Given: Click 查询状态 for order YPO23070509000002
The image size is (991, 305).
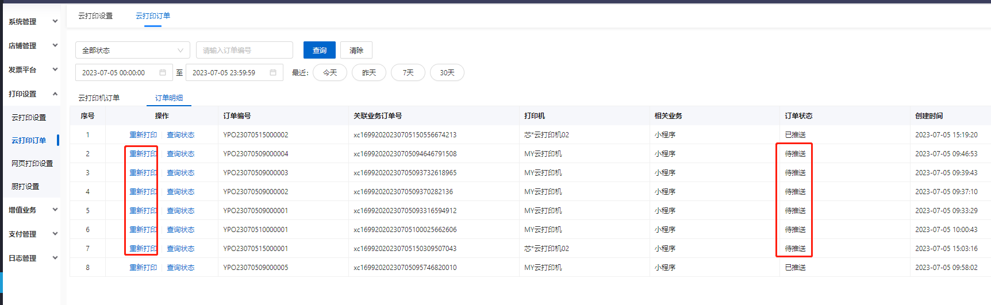Looking at the screenshot, I should (x=180, y=191).
